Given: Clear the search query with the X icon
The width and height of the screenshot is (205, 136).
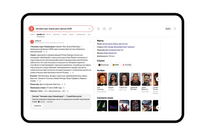Looking at the screenshot, I should click(90, 29).
